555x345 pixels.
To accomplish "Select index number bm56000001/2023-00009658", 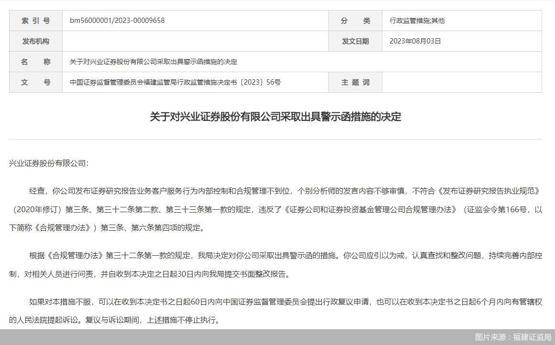I will 117,21.
